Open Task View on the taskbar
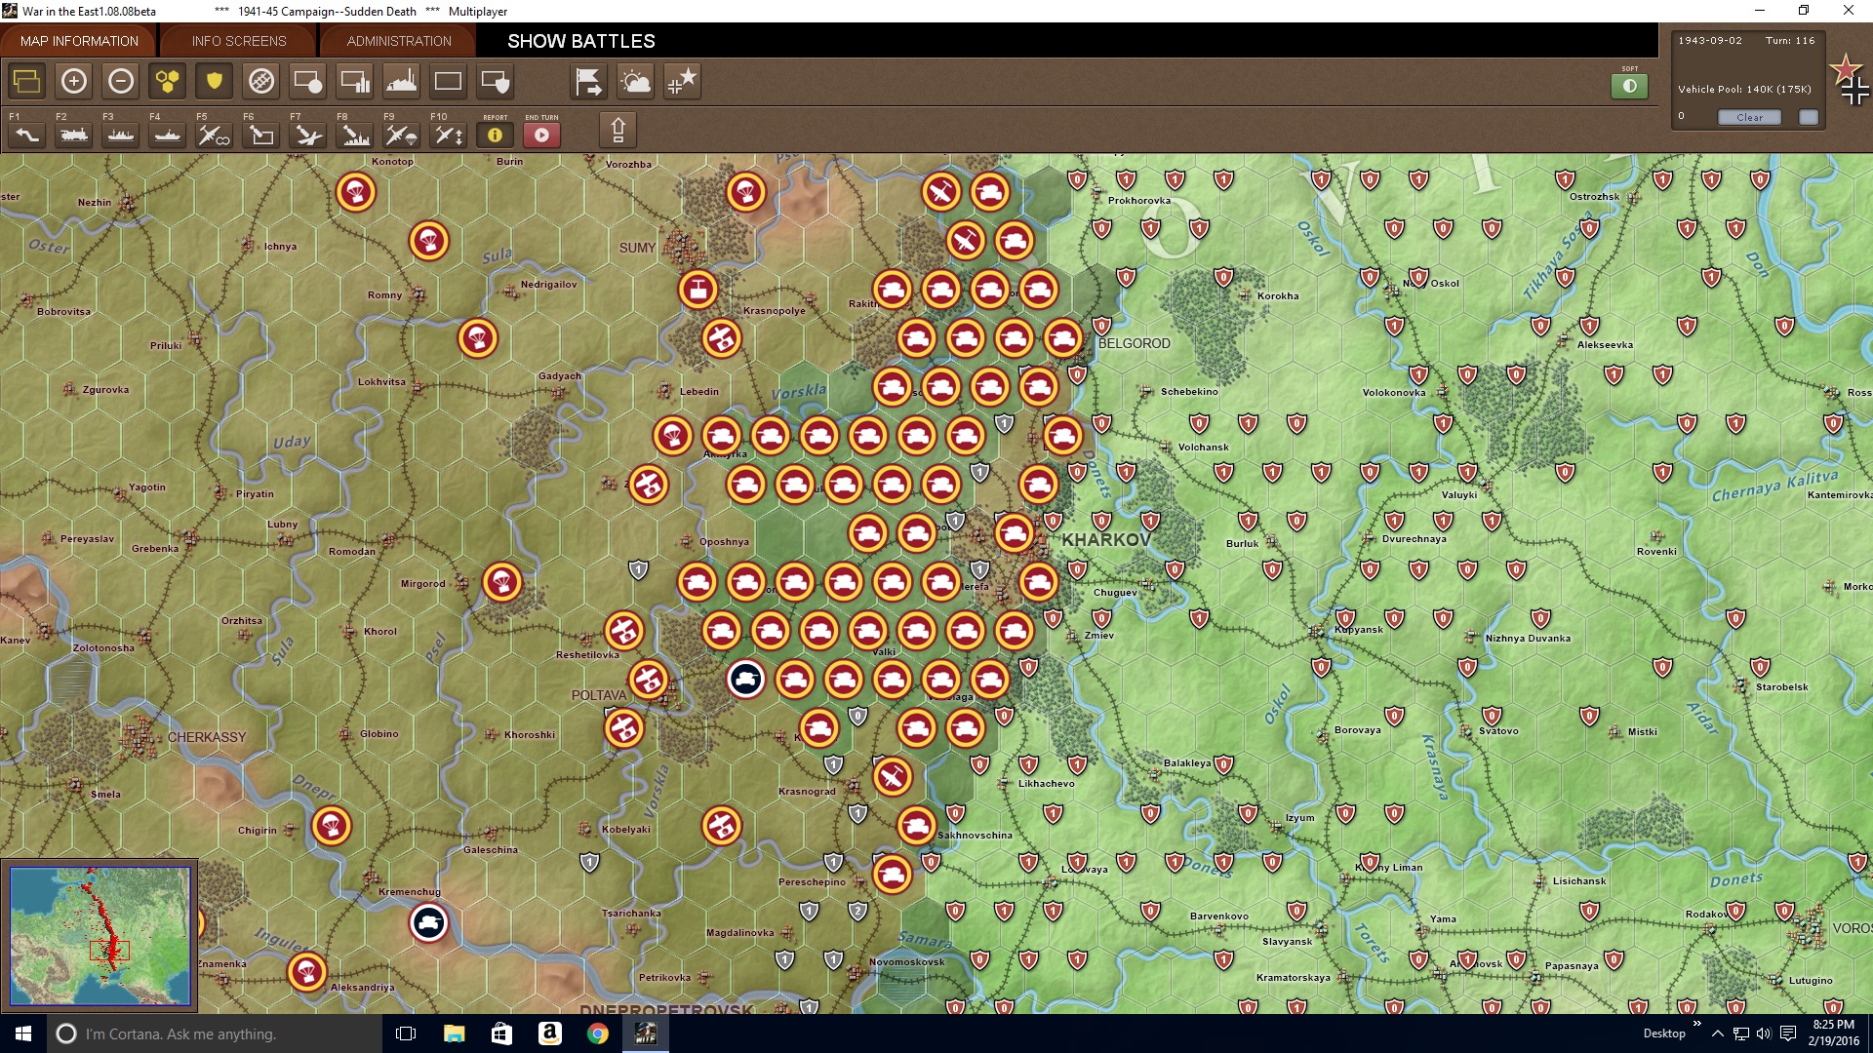1873x1053 pixels. pyautogui.click(x=406, y=1033)
